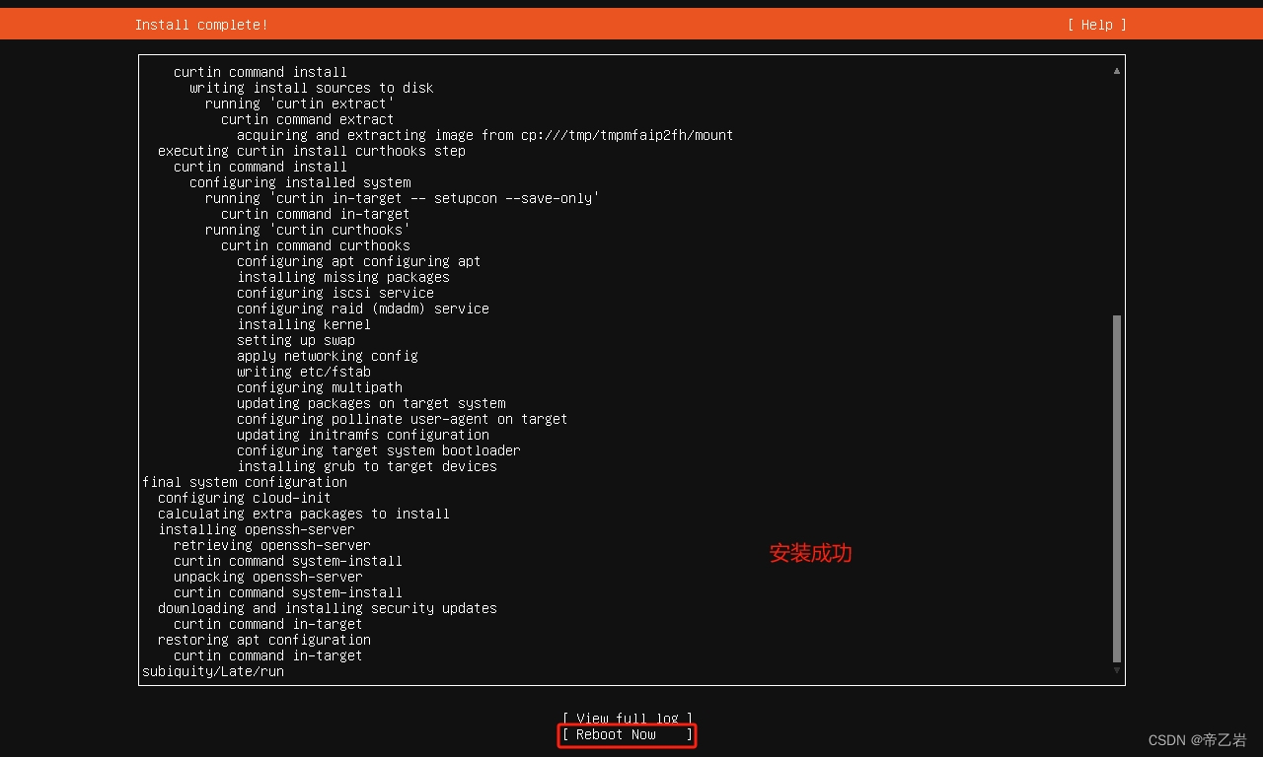Viewport: 1263px width, 757px height.
Task: Click 'configuring pollinate user-agent on target' line
Action: click(x=403, y=419)
